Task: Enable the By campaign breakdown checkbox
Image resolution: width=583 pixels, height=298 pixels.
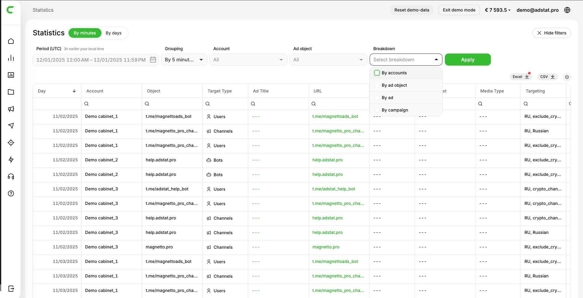Action: pyautogui.click(x=377, y=110)
